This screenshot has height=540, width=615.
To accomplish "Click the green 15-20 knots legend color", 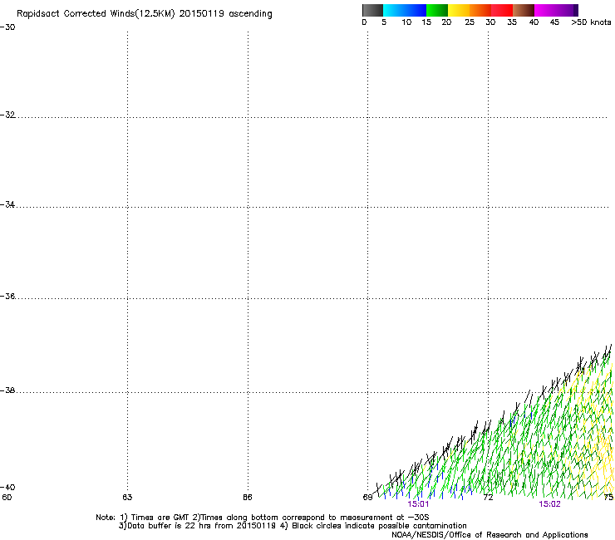I will coord(437,10).
